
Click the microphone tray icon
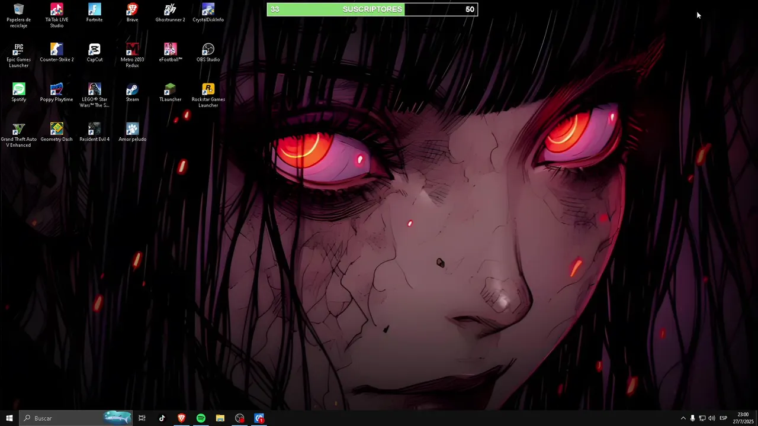692,418
